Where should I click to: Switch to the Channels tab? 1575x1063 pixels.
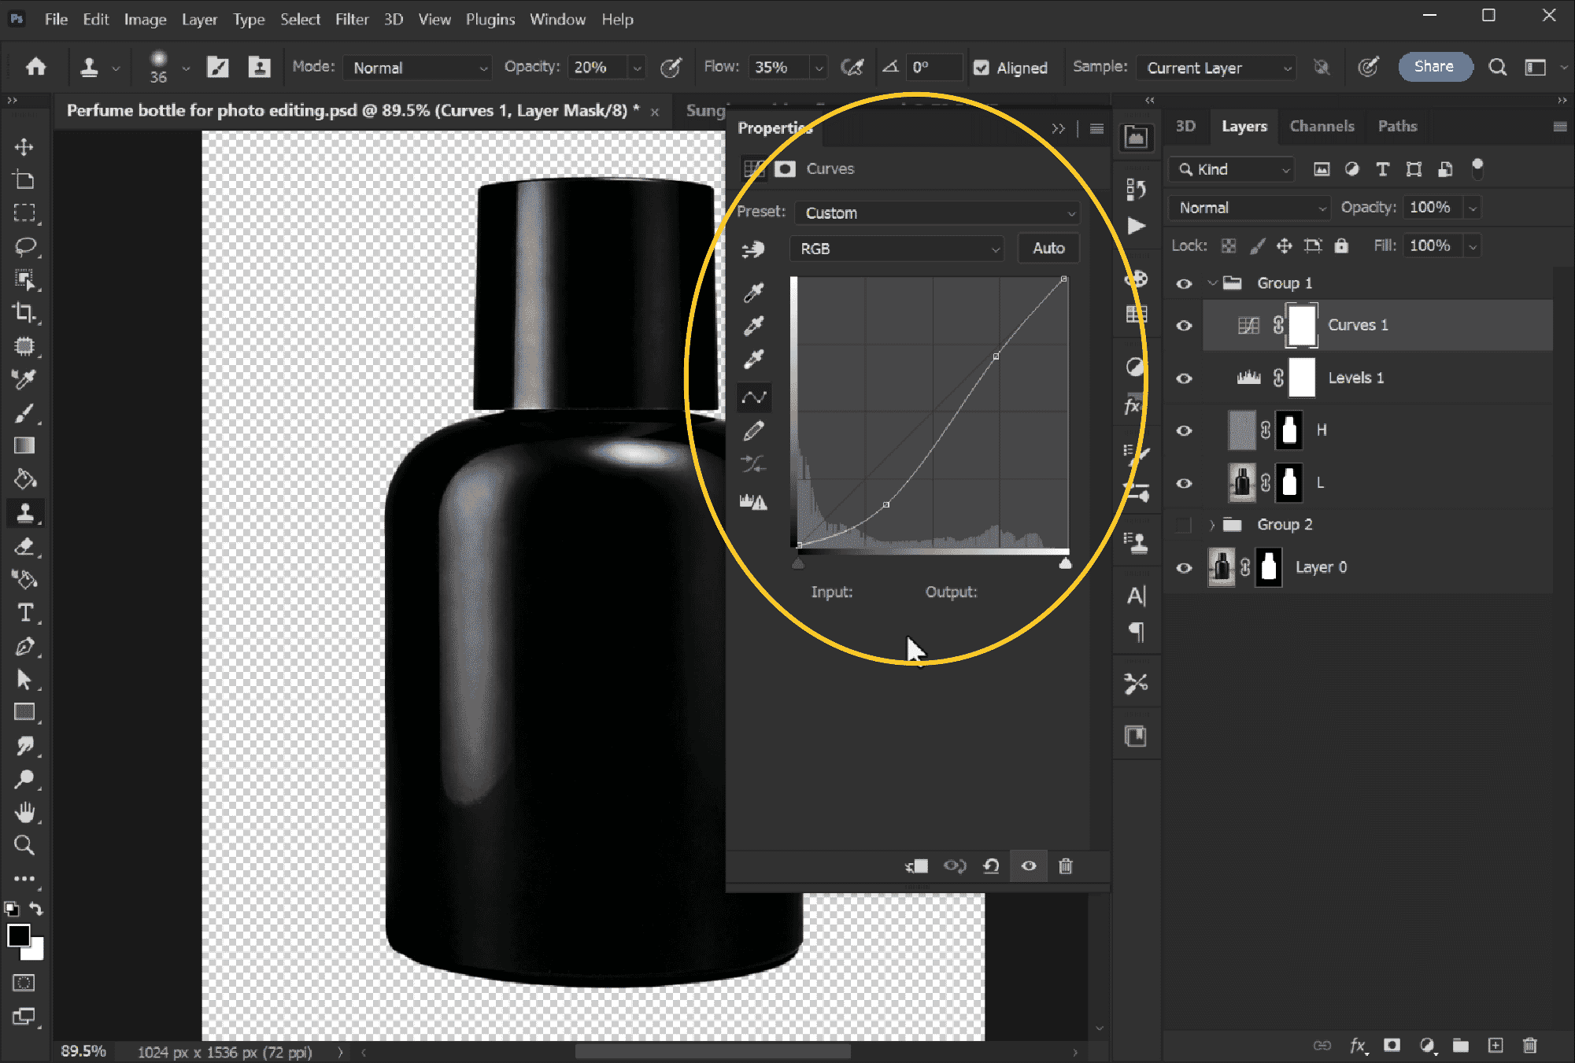(x=1322, y=126)
